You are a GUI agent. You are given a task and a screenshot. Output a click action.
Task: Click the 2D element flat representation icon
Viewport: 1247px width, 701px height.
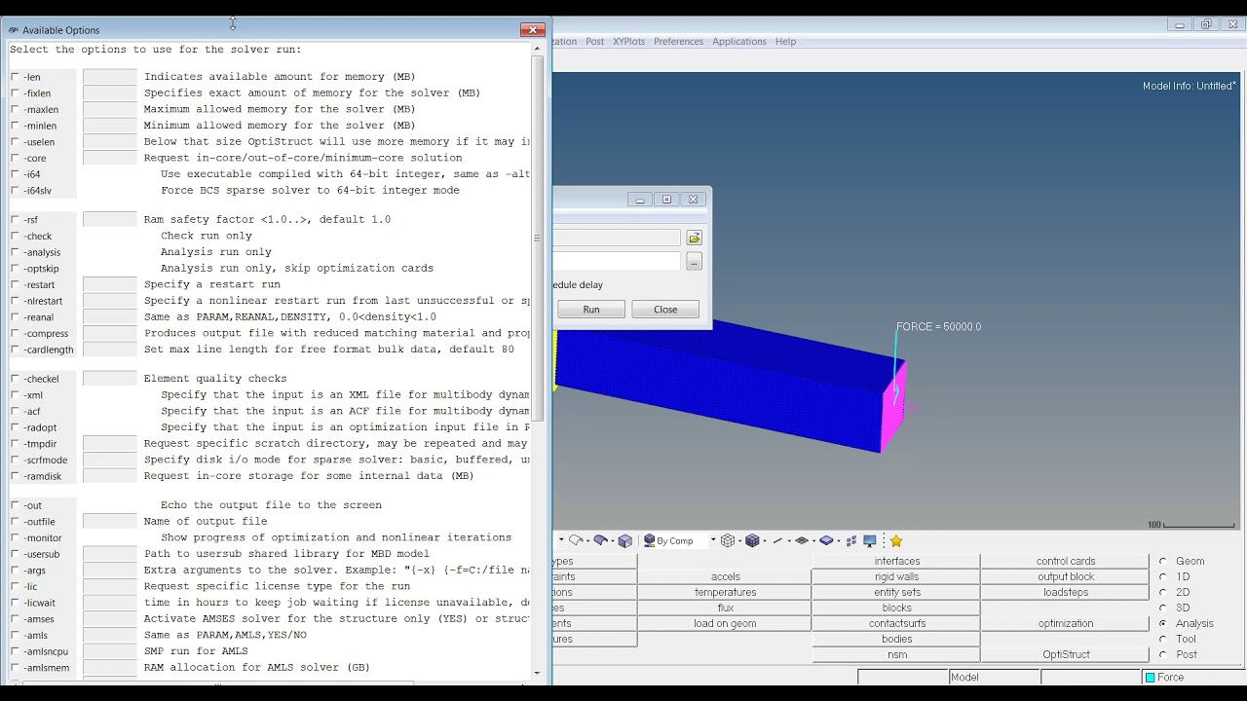(x=802, y=540)
